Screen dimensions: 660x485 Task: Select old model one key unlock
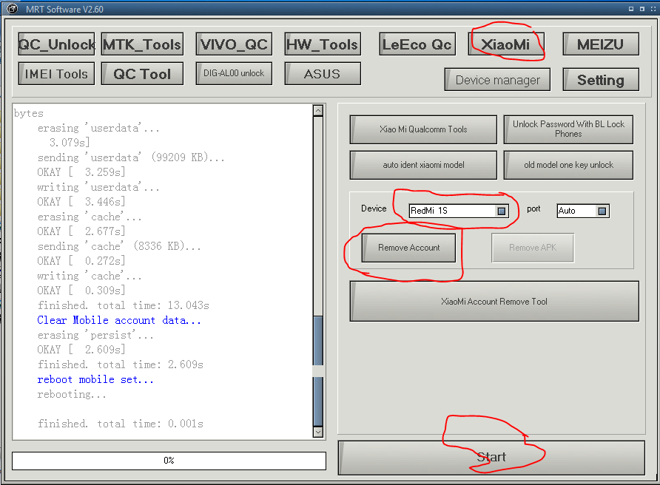pos(568,165)
